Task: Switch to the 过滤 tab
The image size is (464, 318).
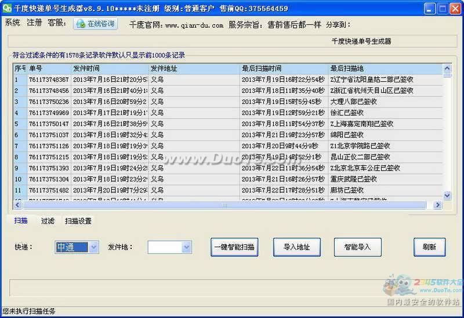Action: pyautogui.click(x=48, y=221)
